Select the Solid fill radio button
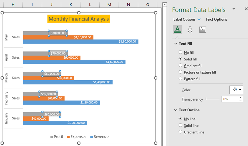This screenshot has width=248, height=146. [180, 59]
